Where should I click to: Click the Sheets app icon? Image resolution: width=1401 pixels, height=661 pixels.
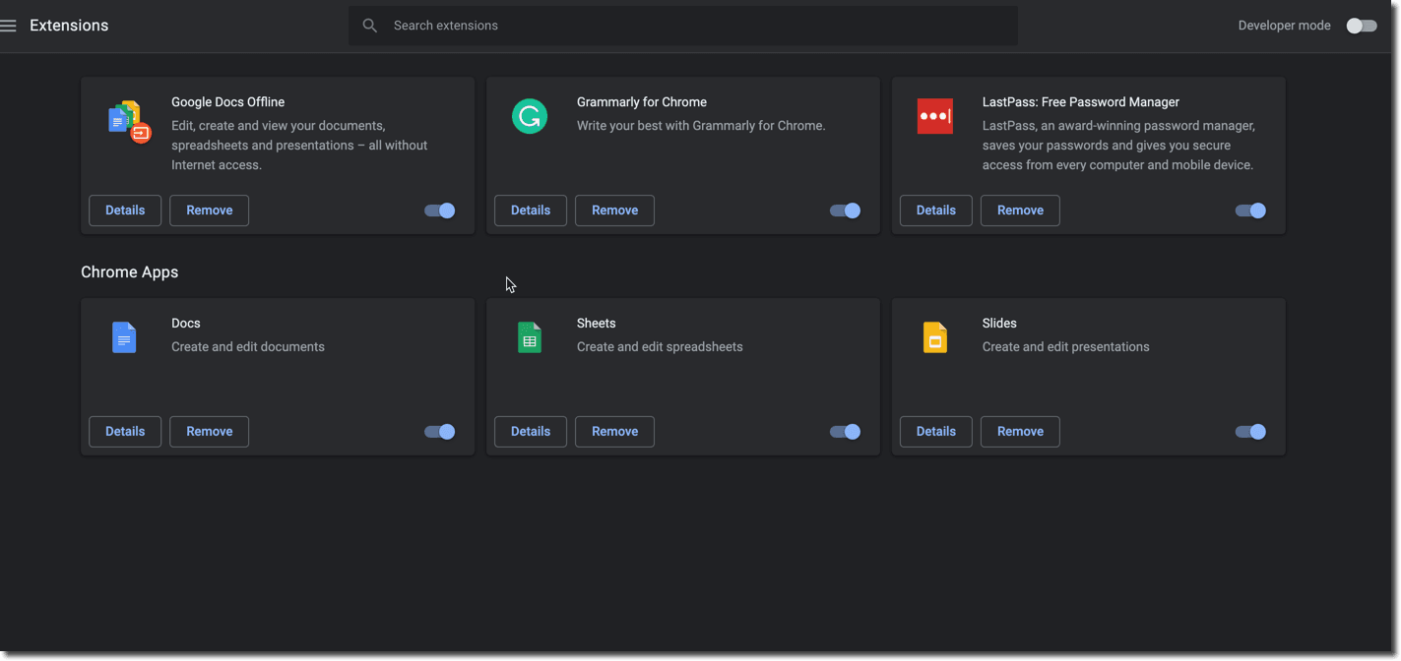click(x=530, y=337)
